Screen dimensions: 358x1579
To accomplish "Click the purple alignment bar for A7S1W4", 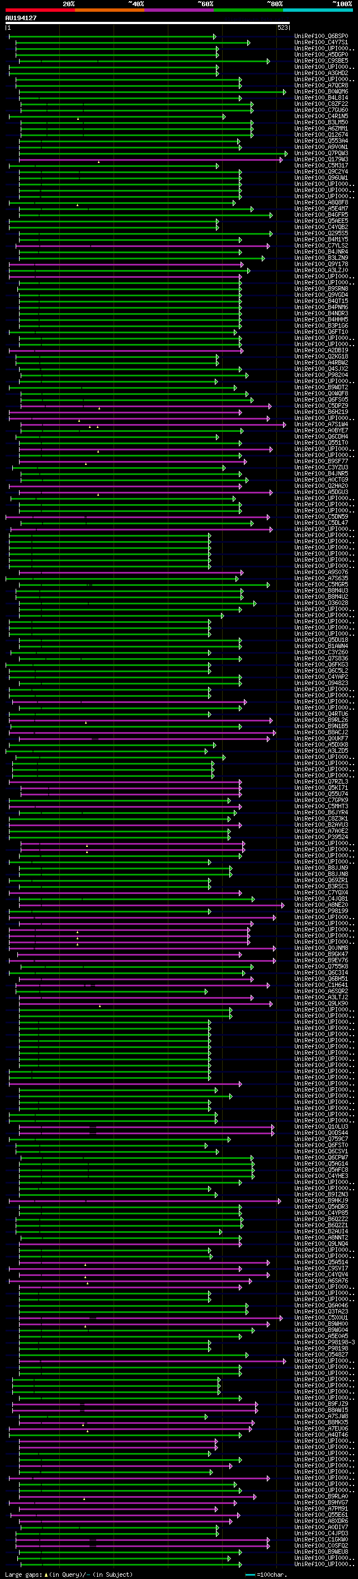I will point(153,424).
